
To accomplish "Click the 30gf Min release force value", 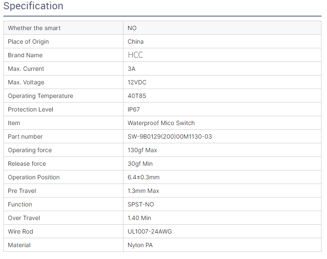I will pos(140,164).
